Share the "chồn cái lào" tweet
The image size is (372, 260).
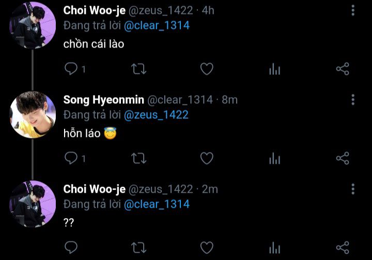[343, 69]
